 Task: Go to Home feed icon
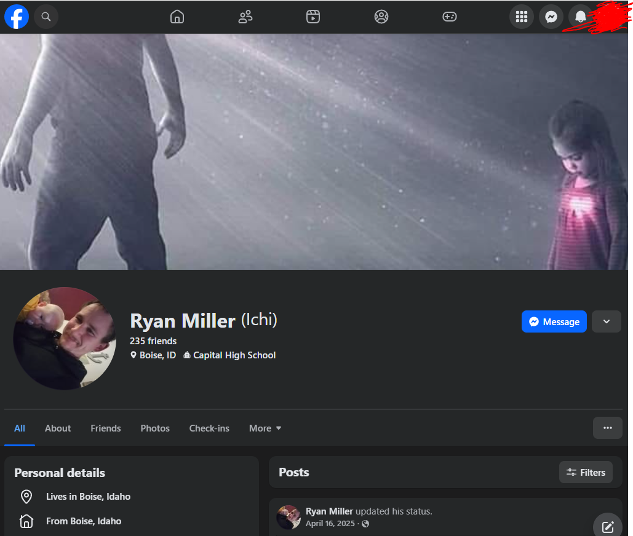[177, 17]
